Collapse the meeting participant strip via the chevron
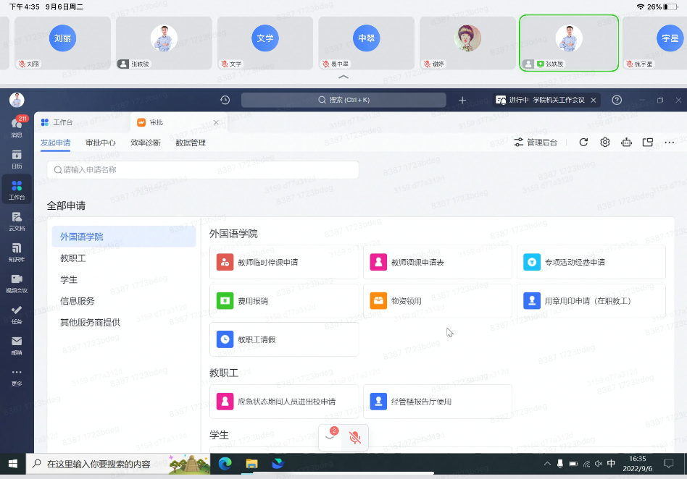 343,77
